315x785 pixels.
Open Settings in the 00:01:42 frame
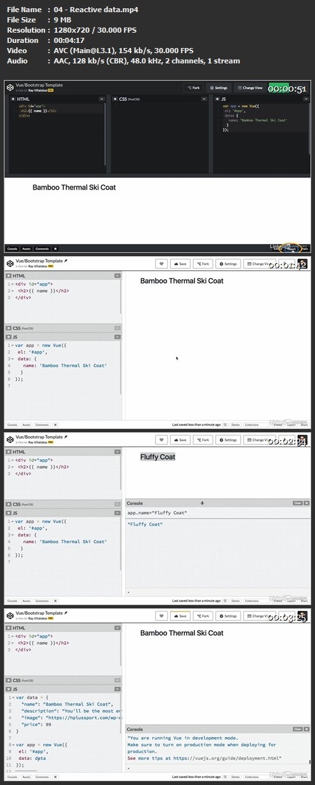coord(228,264)
